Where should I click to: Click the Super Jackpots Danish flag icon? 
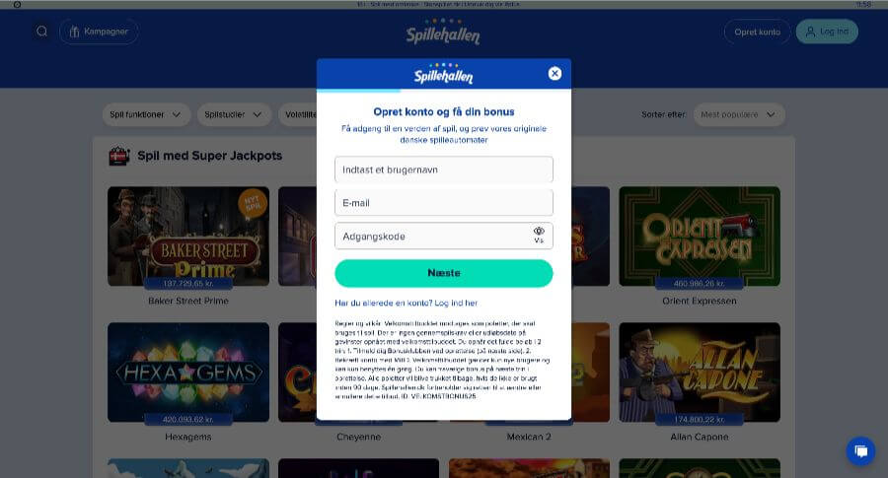click(119, 156)
